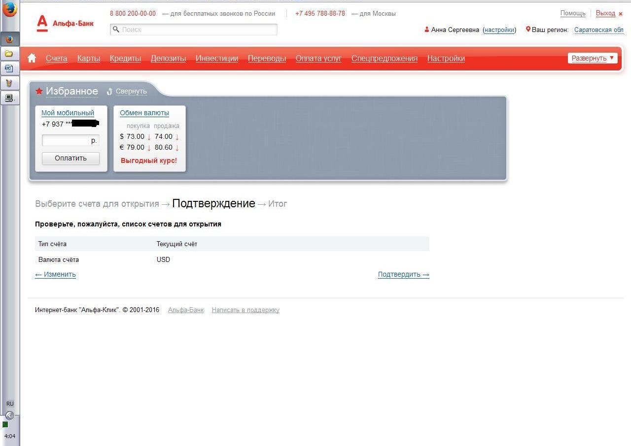
Task: Click Выход to log out
Action: pos(605,13)
